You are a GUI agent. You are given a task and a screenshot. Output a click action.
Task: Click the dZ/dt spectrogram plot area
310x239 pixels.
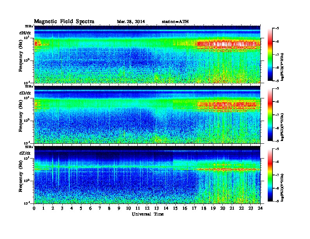click(147, 175)
